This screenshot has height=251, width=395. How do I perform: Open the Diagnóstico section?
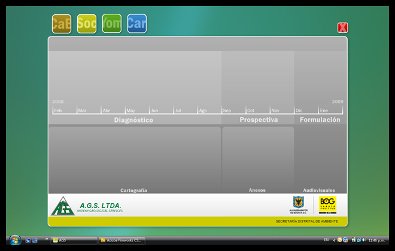tap(133, 120)
